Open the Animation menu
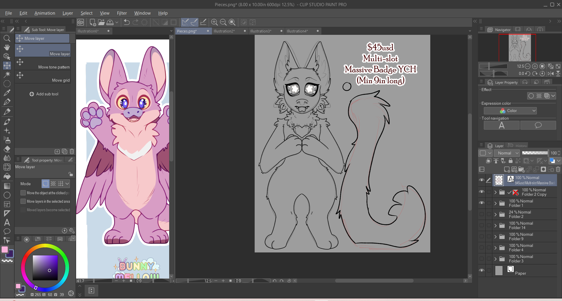 click(45, 13)
